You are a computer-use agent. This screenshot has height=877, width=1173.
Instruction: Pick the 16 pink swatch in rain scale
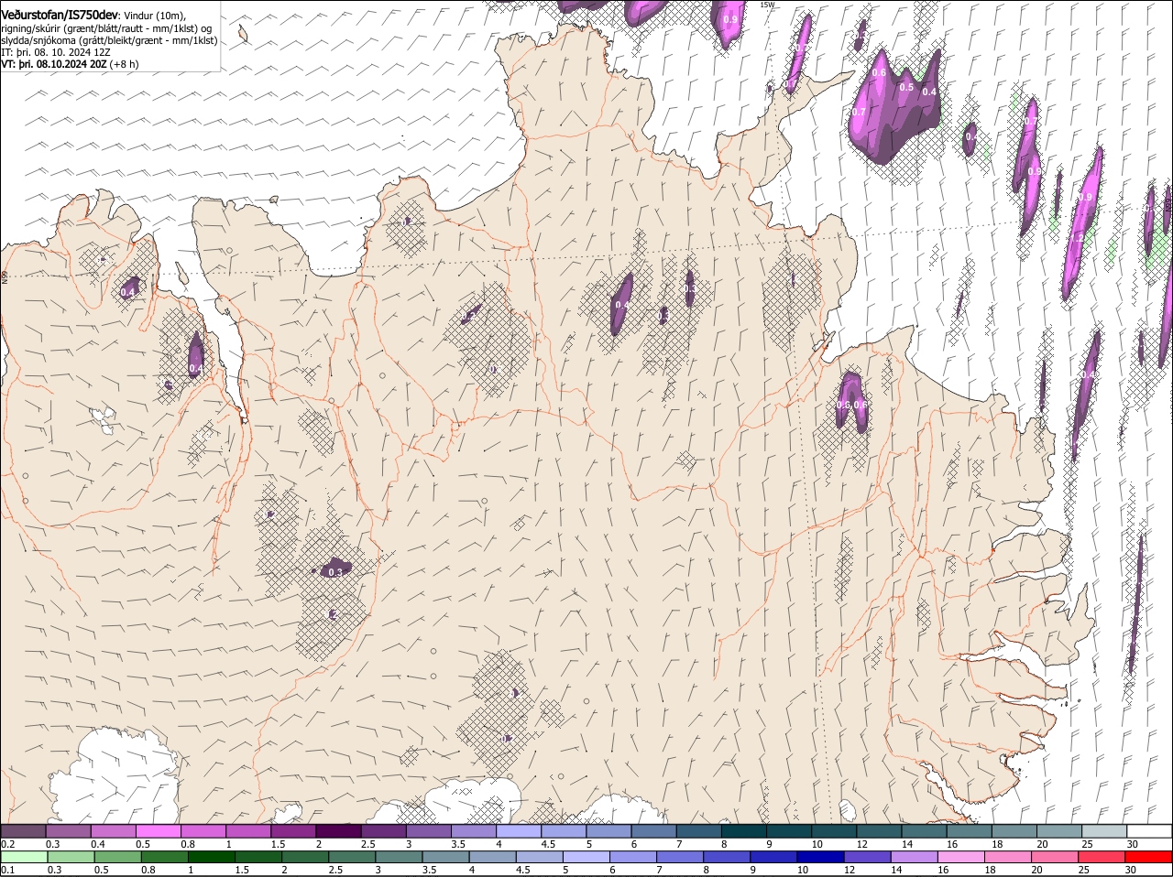click(x=959, y=857)
